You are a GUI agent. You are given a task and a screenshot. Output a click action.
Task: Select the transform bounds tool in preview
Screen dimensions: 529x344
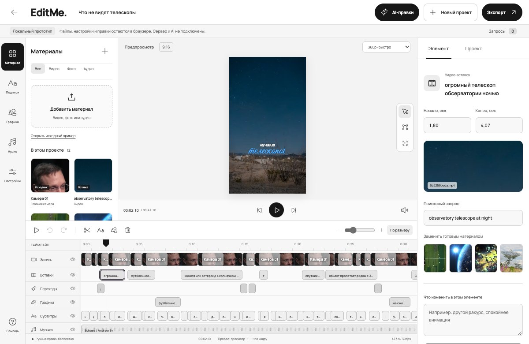point(405,127)
